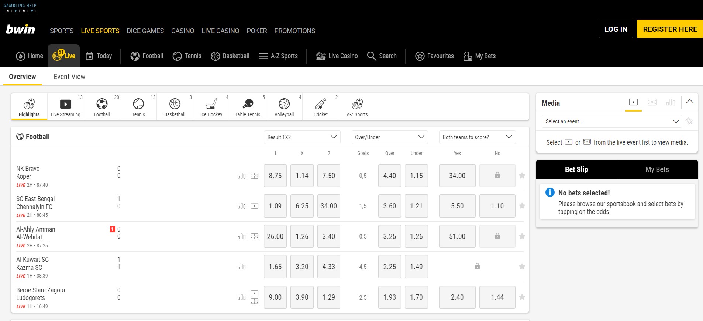
Task: Open Favourites in navigation bar
Action: point(434,56)
